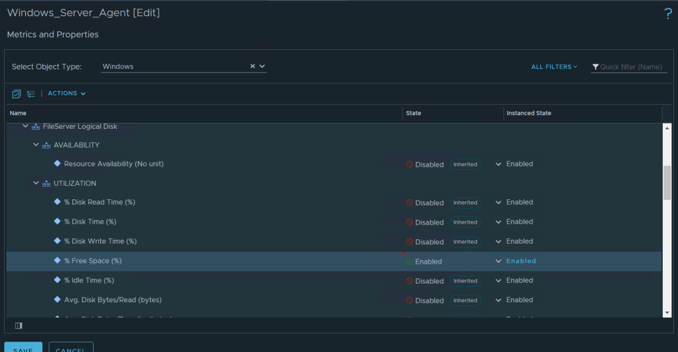Toggle the % Disk Write Time disabled state
This screenshot has width=678, height=352.
point(425,242)
